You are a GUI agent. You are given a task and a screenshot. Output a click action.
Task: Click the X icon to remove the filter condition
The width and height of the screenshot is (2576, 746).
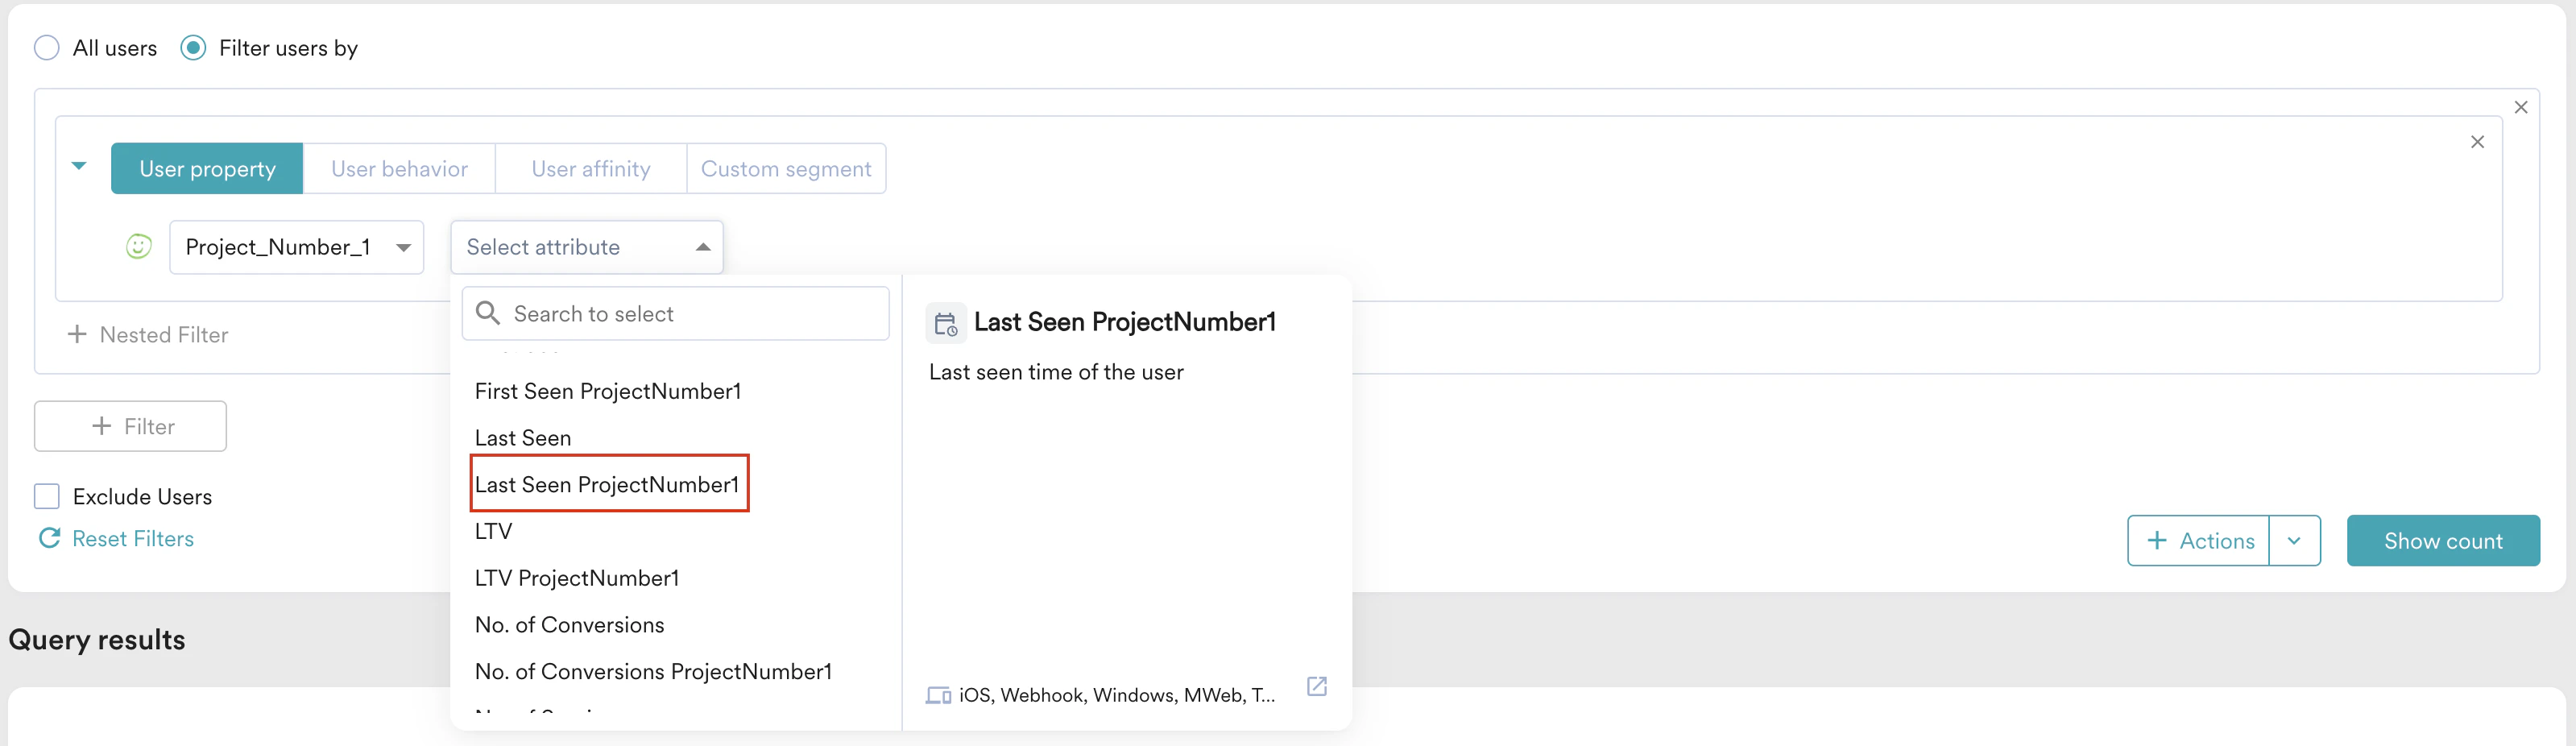(2478, 142)
